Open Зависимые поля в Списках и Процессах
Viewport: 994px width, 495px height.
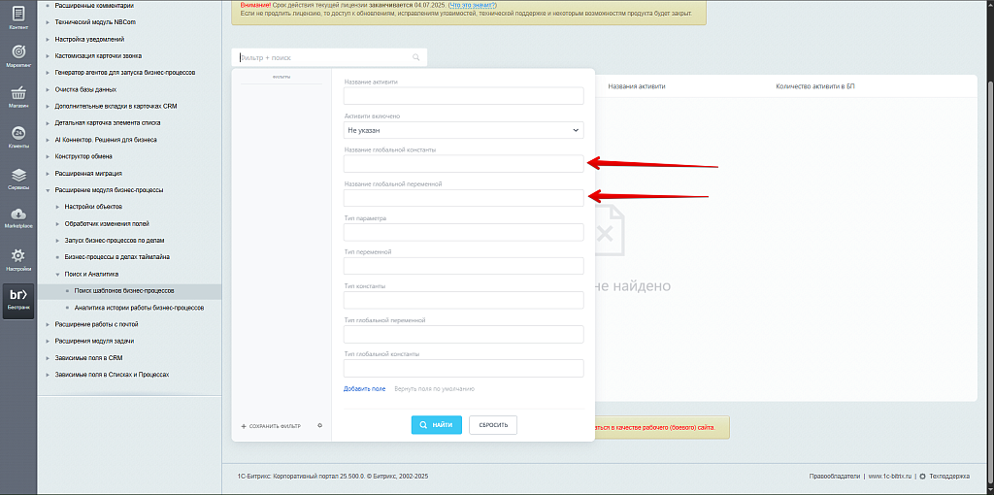click(113, 375)
